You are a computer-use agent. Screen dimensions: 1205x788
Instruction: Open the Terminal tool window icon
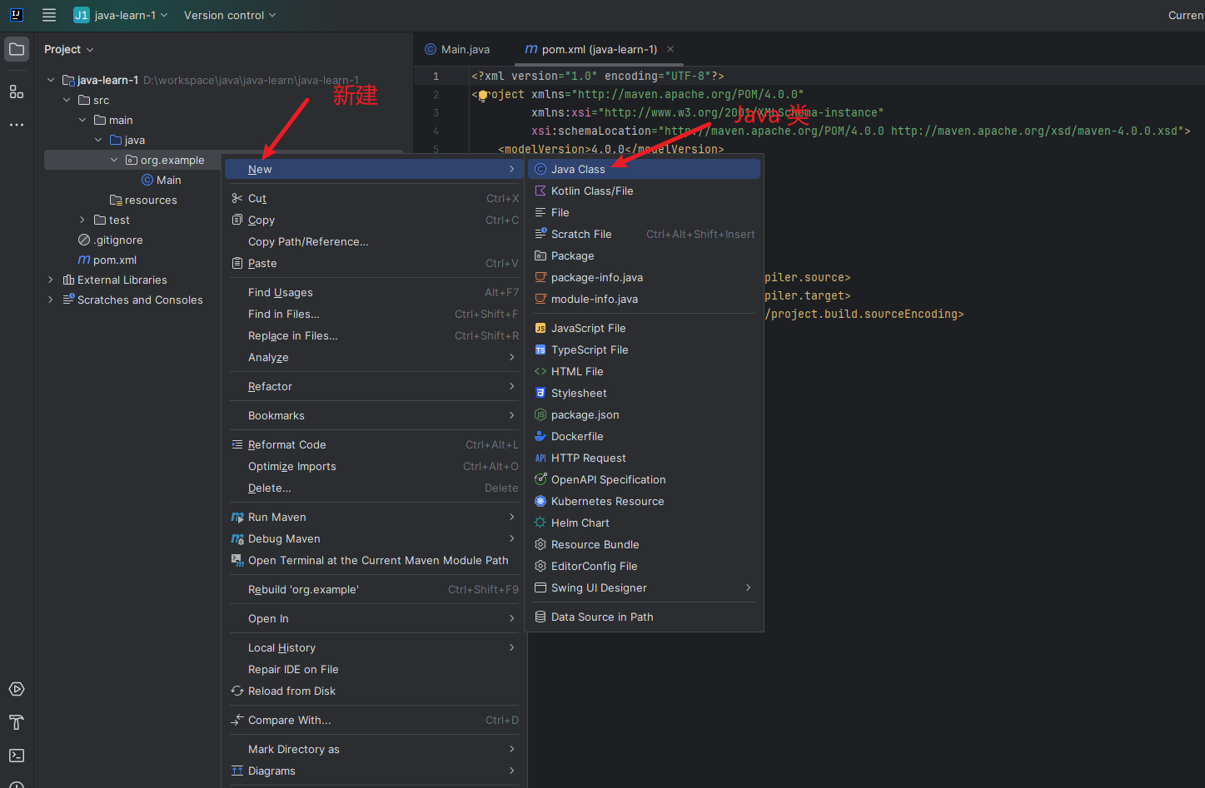[x=17, y=756]
